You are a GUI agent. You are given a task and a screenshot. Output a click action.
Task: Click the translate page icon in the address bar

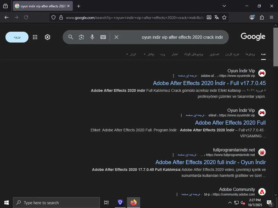click(216, 17)
